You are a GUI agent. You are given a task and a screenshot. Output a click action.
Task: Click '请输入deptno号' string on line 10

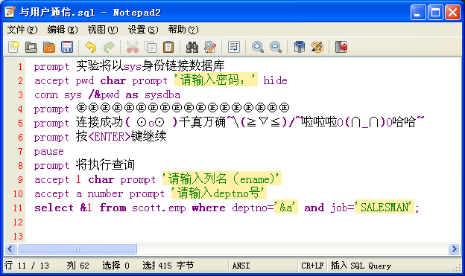[x=219, y=193]
